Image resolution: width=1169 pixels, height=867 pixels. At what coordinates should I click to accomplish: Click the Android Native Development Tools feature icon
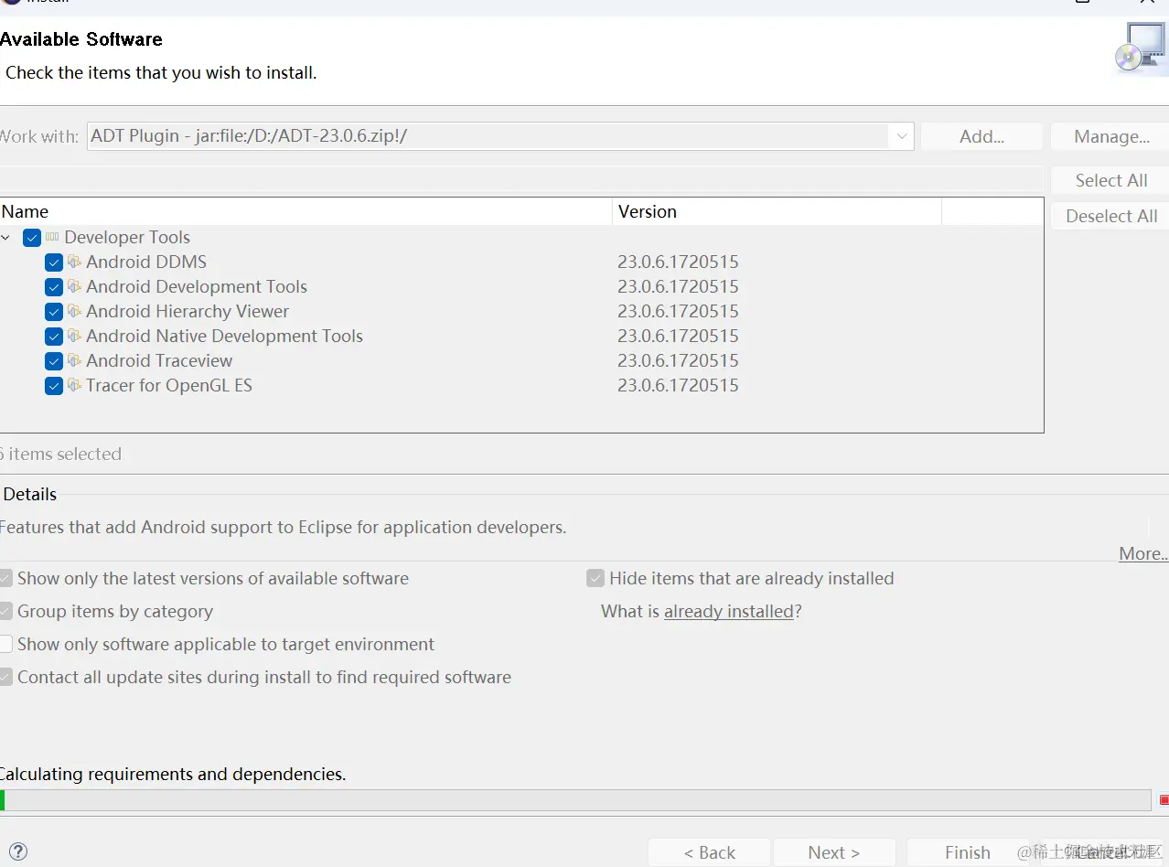[x=74, y=337]
